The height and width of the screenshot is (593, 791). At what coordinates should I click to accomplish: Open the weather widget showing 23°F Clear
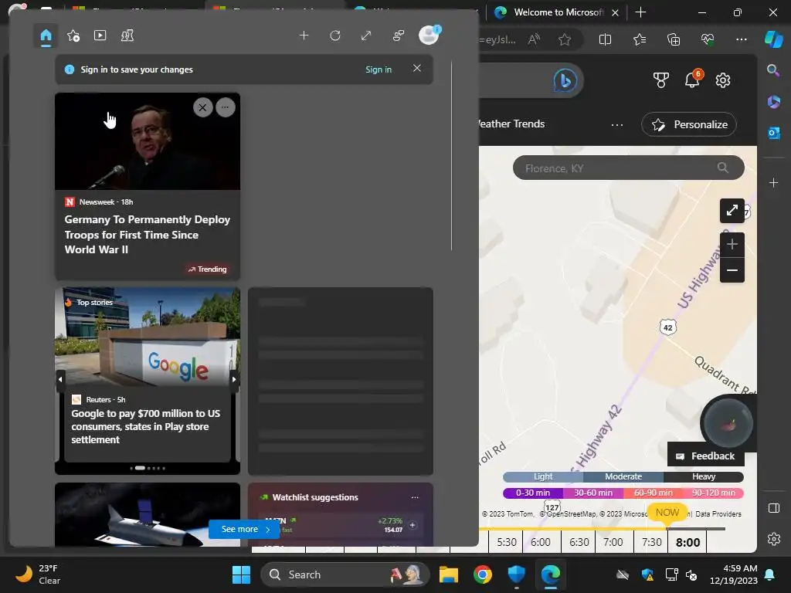(x=38, y=574)
